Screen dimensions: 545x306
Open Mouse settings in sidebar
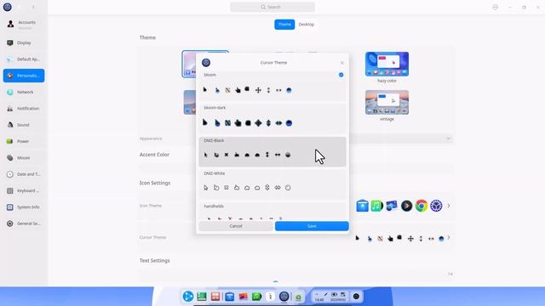(x=24, y=158)
